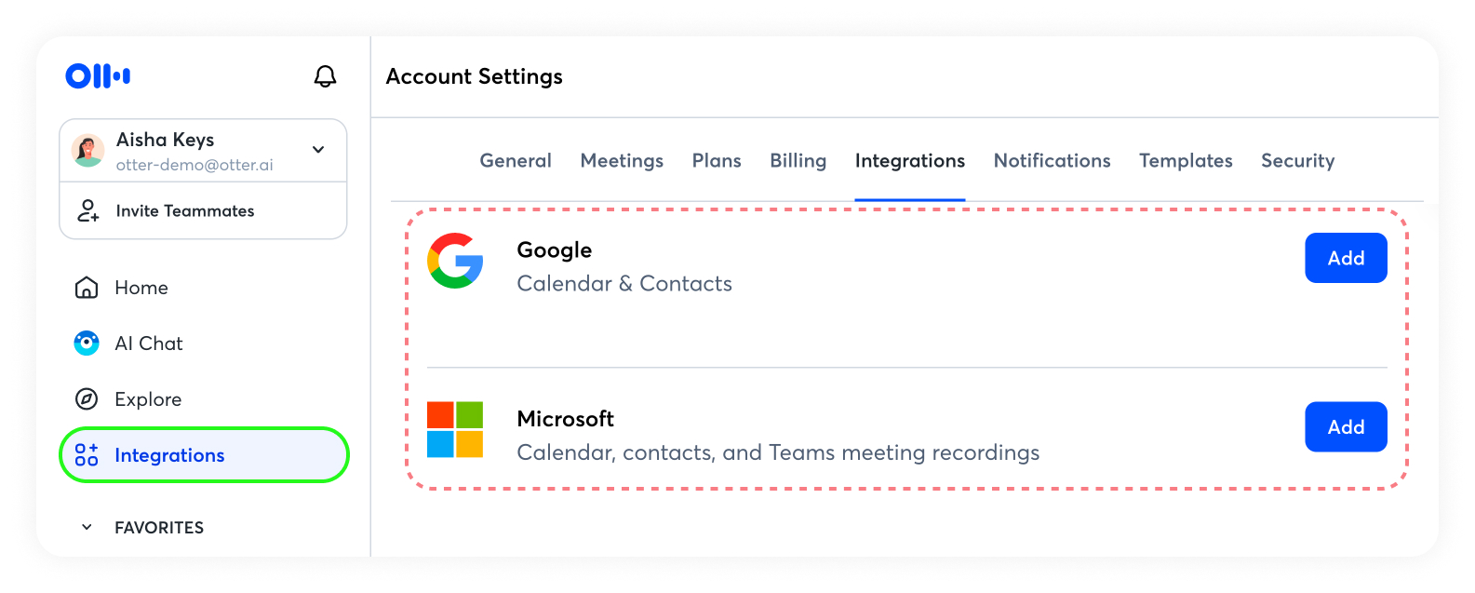Click the Google logo icon
Screen dimensions: 1475x593
click(455, 261)
